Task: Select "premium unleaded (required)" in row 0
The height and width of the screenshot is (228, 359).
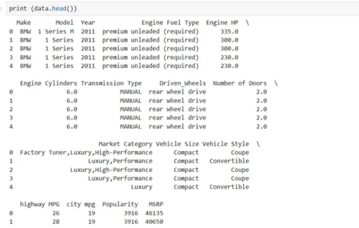Action: tap(150, 32)
